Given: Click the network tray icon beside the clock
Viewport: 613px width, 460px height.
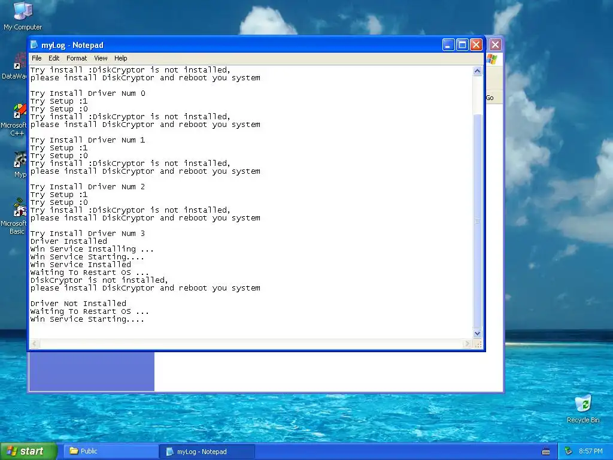Looking at the screenshot, I should point(569,452).
